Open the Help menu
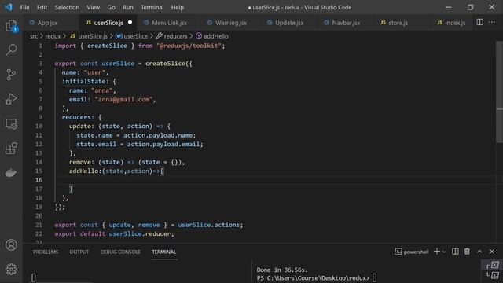This screenshot has height=283, width=503. click(178, 7)
